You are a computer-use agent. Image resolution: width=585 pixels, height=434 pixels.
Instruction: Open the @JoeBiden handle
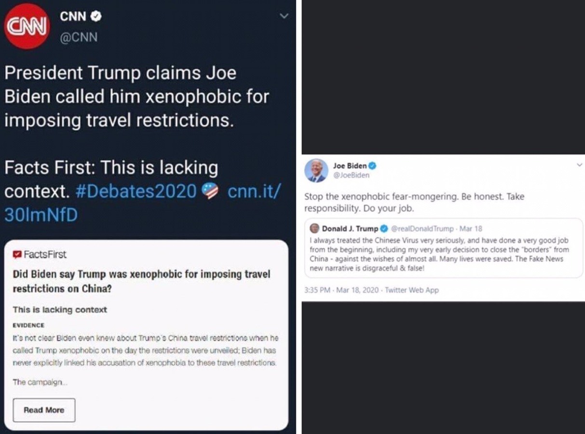(x=351, y=175)
